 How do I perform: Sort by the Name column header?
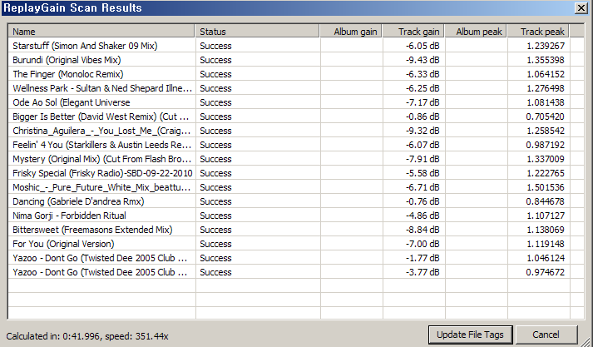(x=101, y=32)
